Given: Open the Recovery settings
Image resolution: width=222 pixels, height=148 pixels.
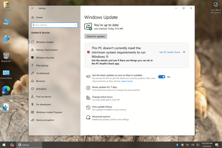Looking at the screenshot, I should (x=54, y=81).
